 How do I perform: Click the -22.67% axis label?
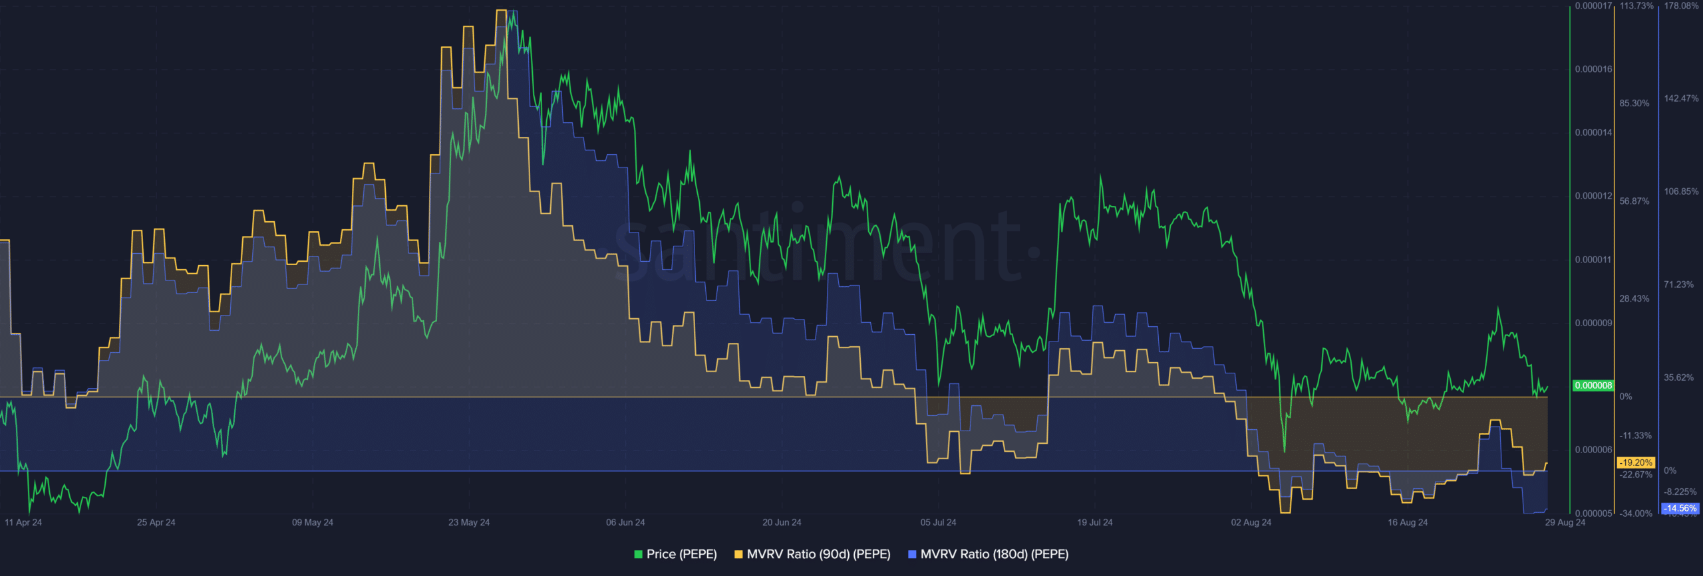coord(1636,474)
